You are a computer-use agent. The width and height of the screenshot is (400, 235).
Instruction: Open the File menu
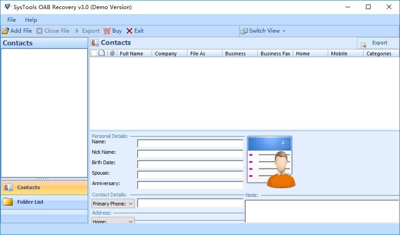click(11, 20)
